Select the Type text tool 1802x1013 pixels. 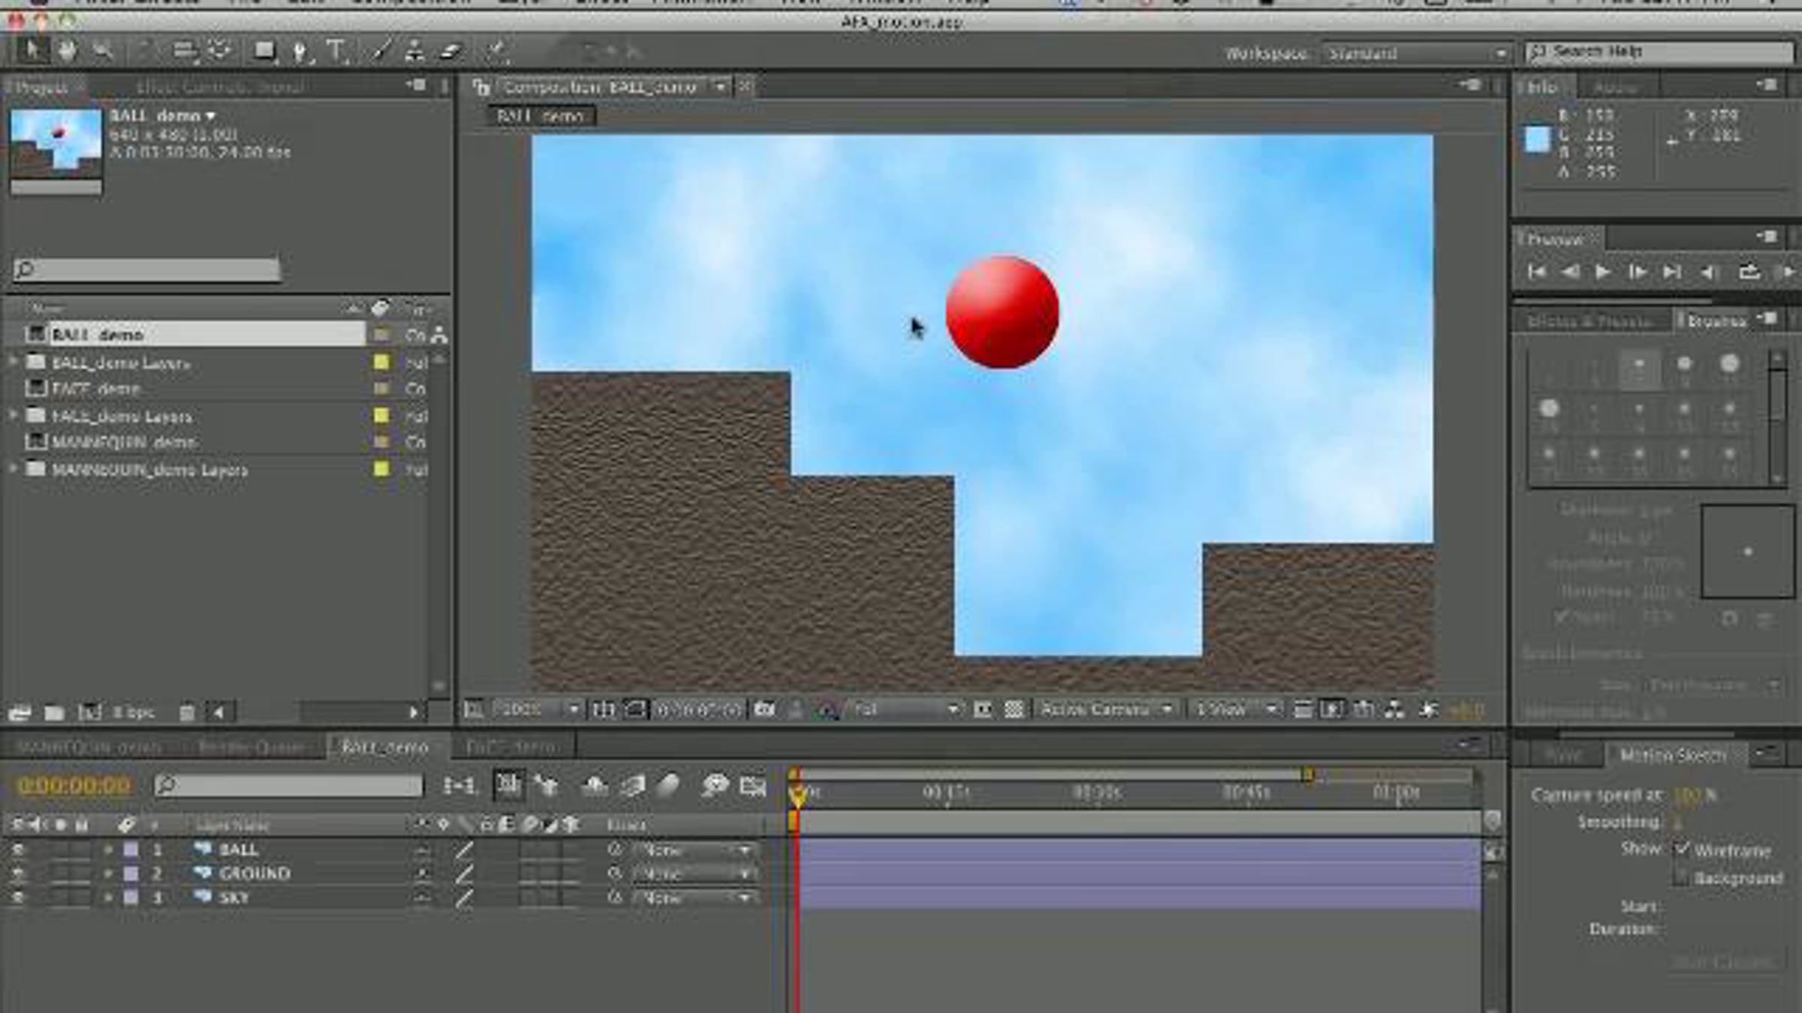(336, 51)
